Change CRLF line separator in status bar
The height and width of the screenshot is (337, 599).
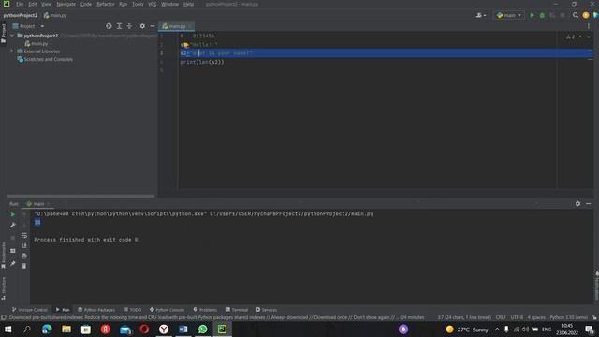pyautogui.click(x=501, y=317)
